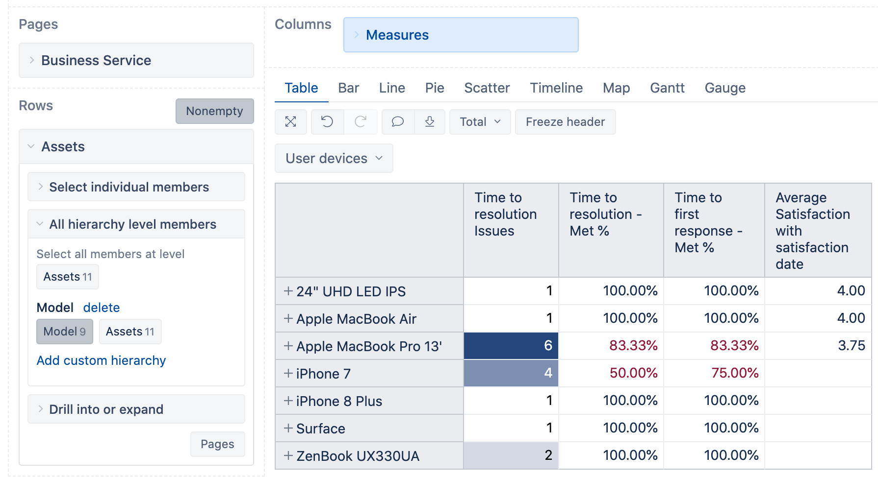
Task: Click the Pages button in Assets panel
Action: (218, 444)
